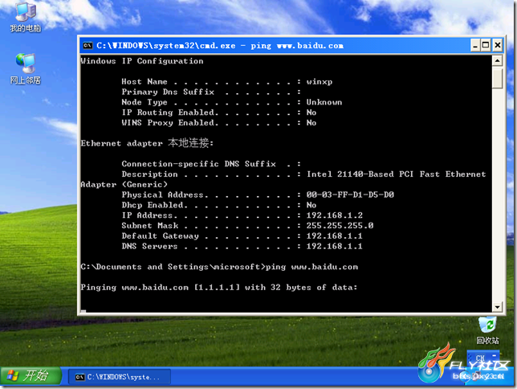Click the Host Name value "winxp"
The height and width of the screenshot is (389, 517).
tap(320, 81)
